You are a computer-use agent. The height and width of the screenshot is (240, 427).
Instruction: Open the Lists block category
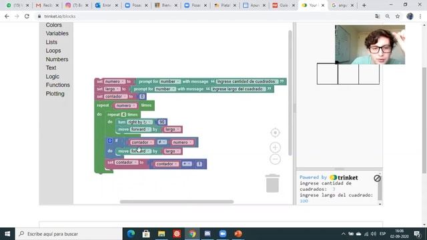click(x=51, y=42)
